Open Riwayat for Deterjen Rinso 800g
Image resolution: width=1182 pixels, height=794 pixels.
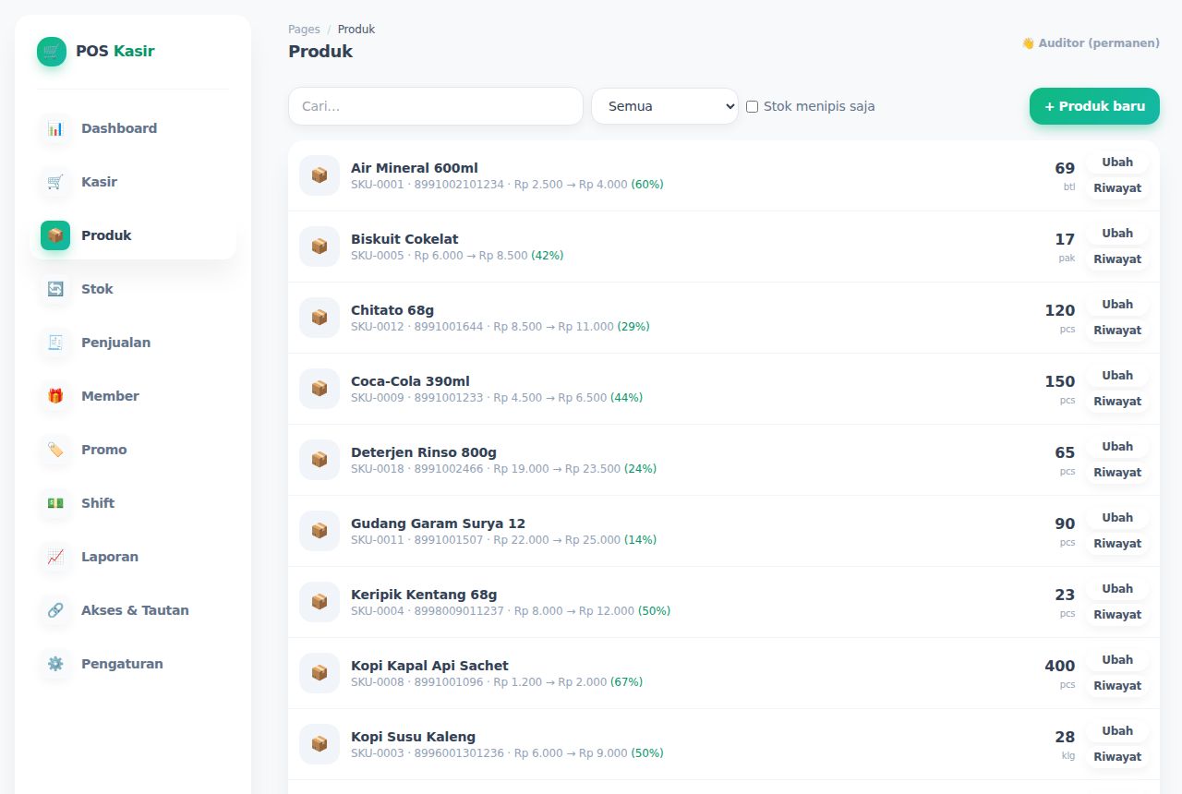click(x=1117, y=473)
